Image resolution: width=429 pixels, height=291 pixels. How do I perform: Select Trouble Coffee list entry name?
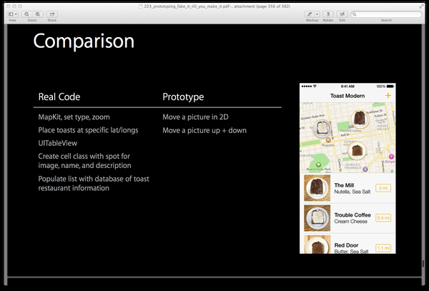pyautogui.click(x=352, y=215)
